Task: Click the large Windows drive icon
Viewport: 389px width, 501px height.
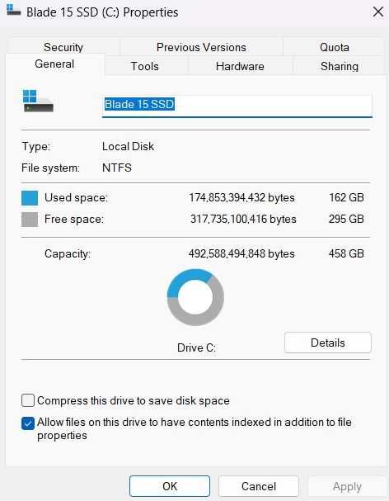Action: [x=38, y=101]
